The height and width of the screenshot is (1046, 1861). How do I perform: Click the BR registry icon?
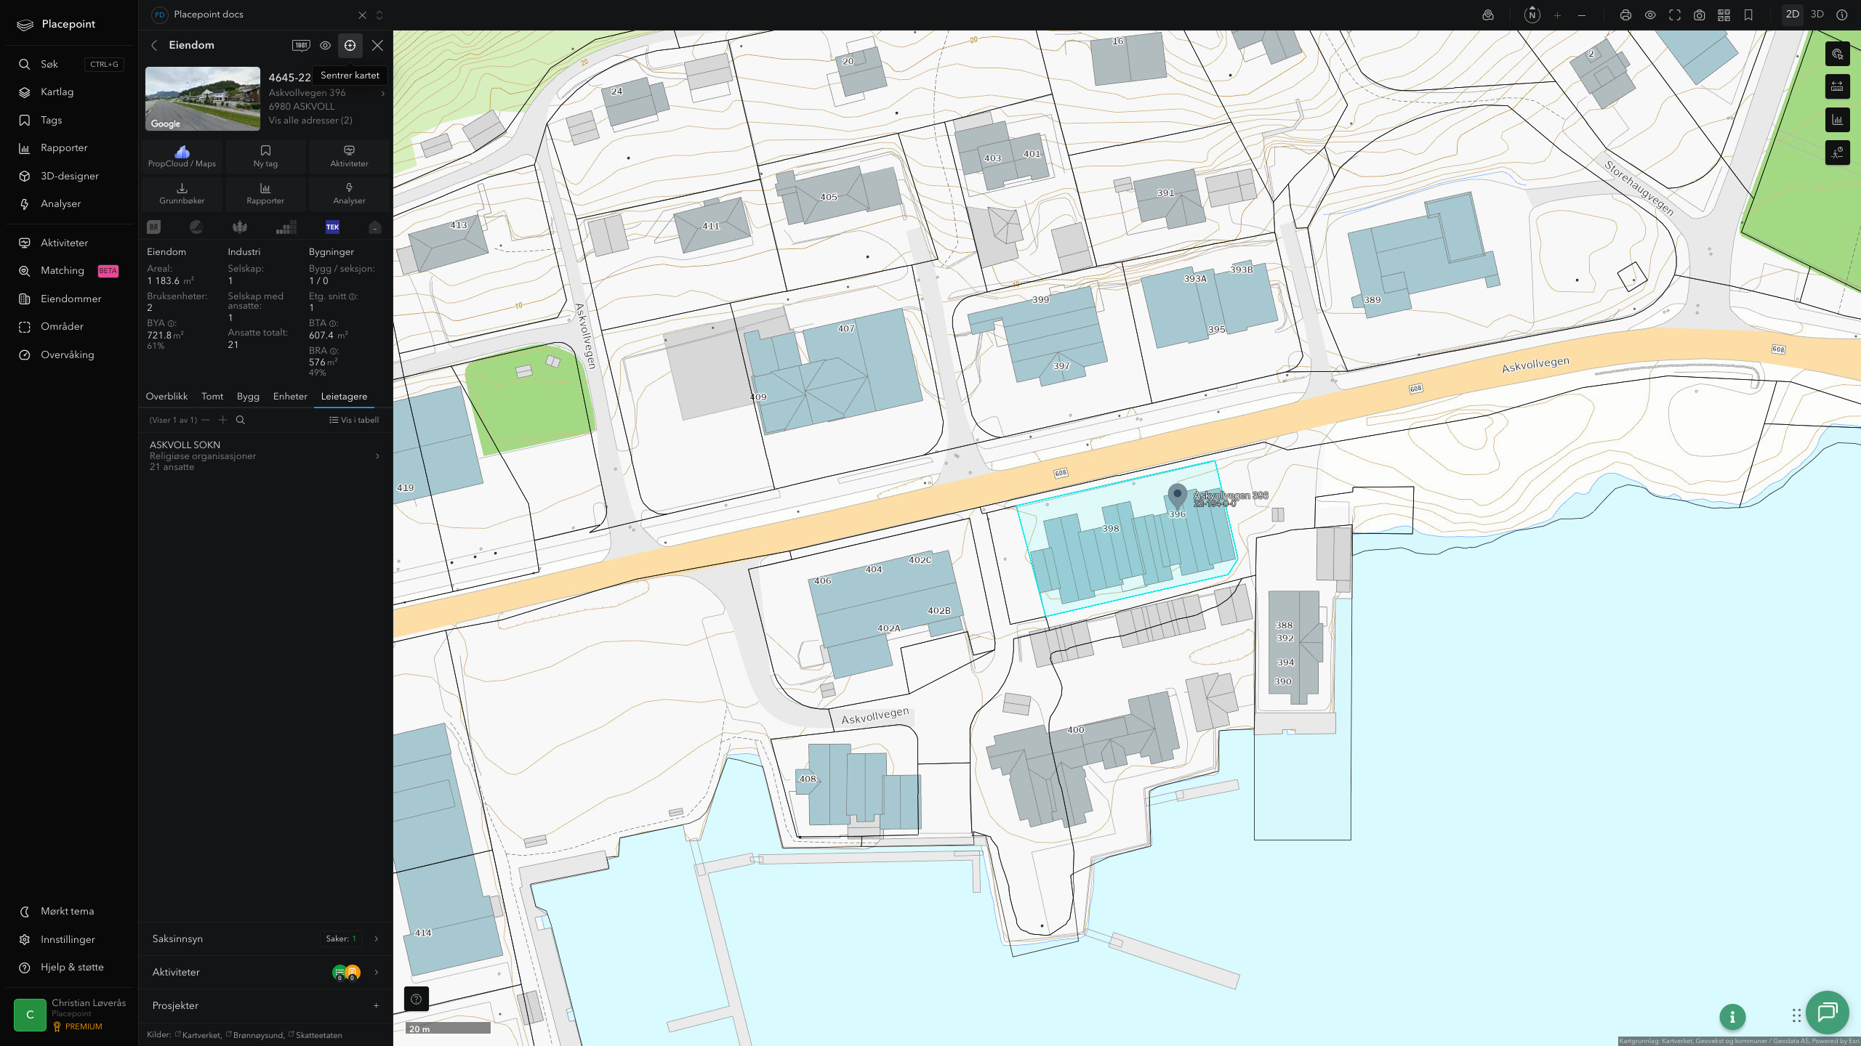(x=153, y=227)
